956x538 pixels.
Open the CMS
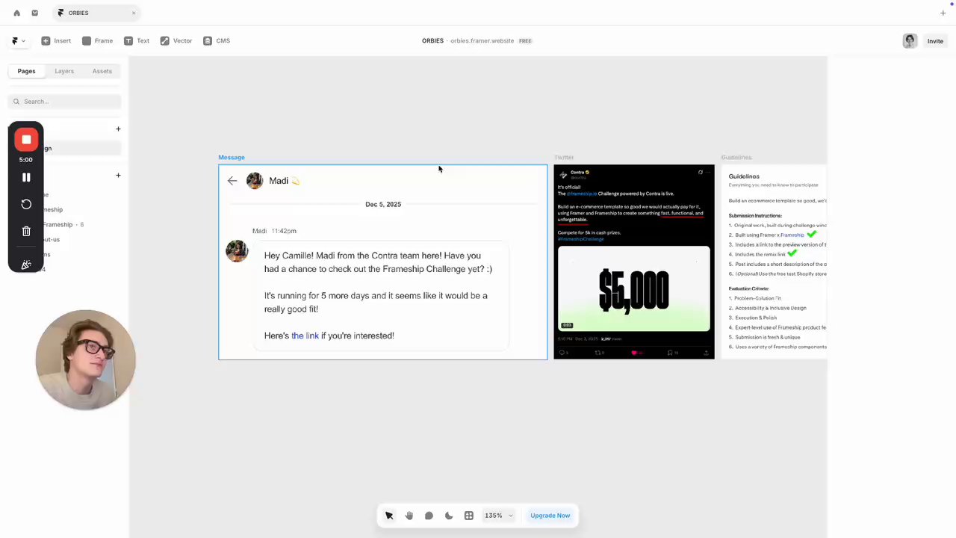point(217,41)
